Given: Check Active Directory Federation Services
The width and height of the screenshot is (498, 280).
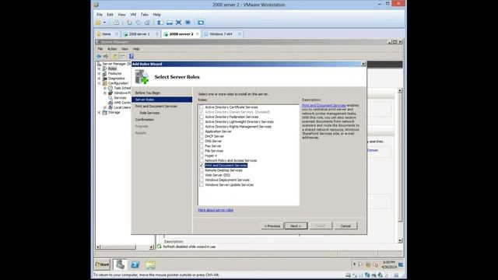Looking at the screenshot, I should pyautogui.click(x=202, y=117).
